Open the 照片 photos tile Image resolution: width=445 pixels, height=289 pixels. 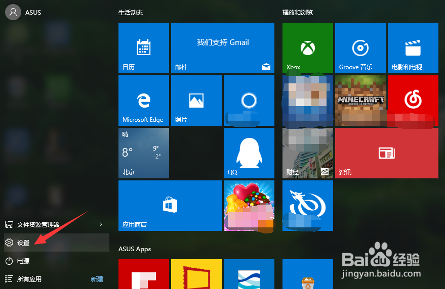(x=196, y=101)
